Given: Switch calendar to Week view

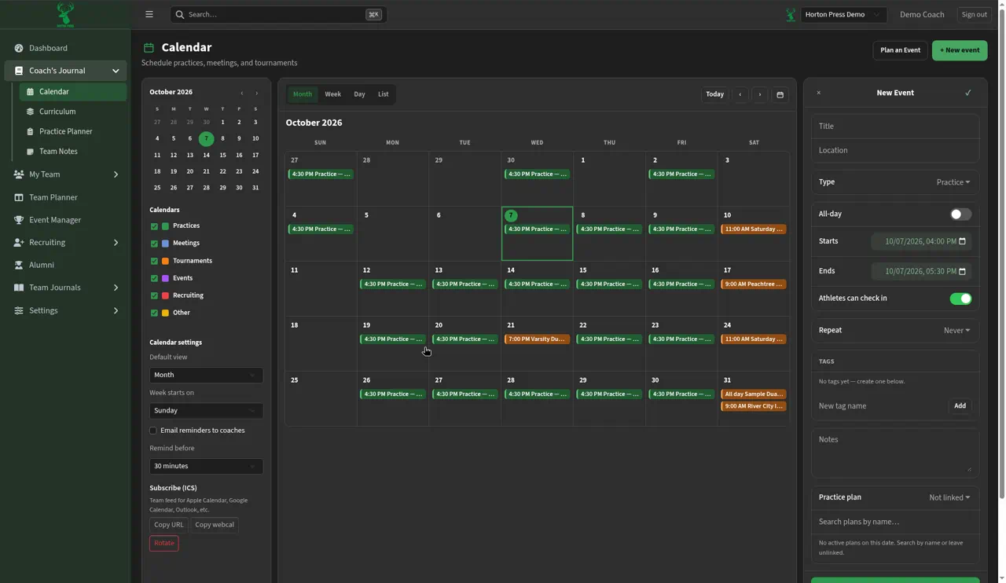Looking at the screenshot, I should click(333, 94).
